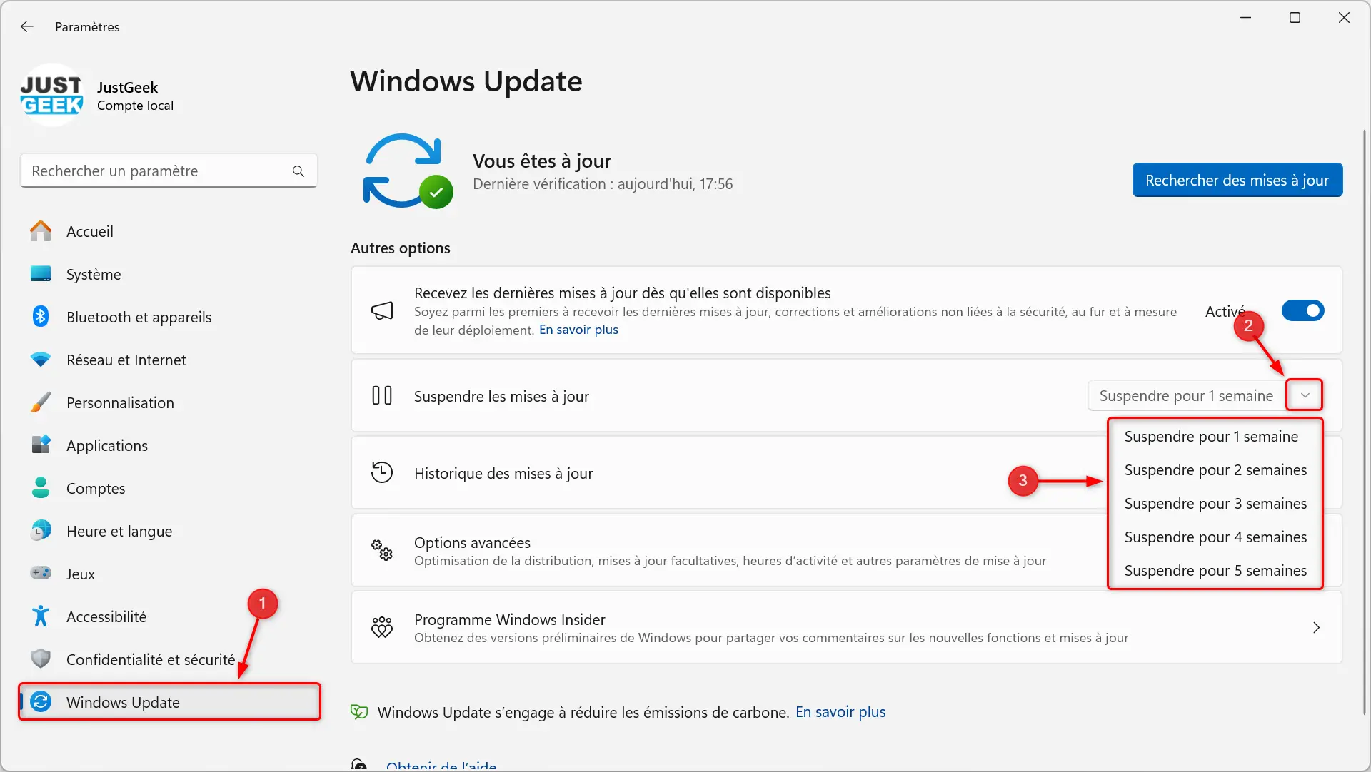The height and width of the screenshot is (772, 1371).
Task: Open Programme Windows Insider row
Action: pyautogui.click(x=846, y=628)
